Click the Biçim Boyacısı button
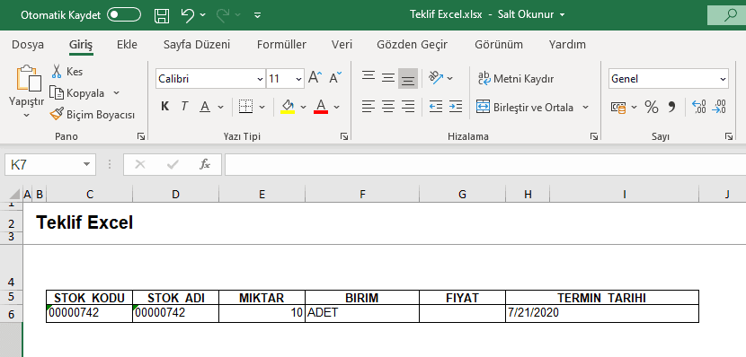 (x=93, y=115)
